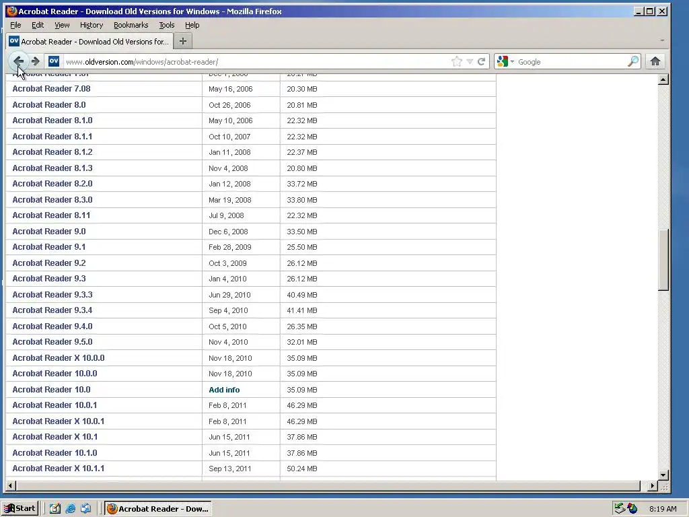This screenshot has height=517, width=689.
Task: Open the Acrobat Reader 8.1.3 link
Action: (x=52, y=168)
